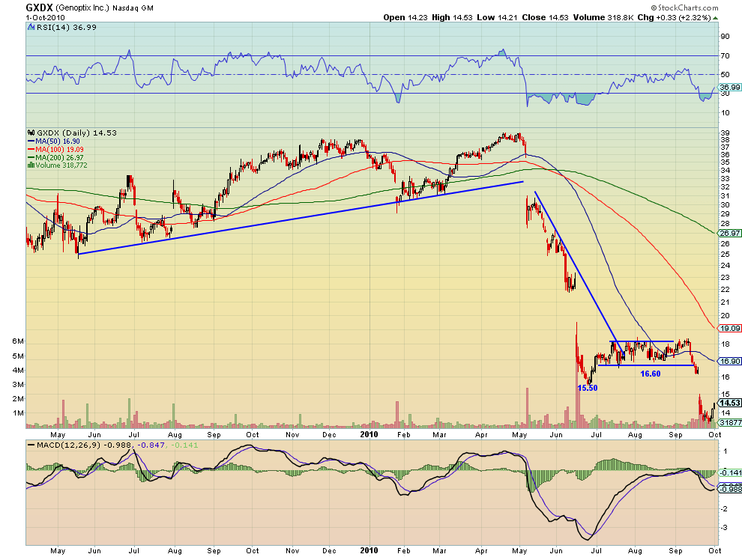Click the 'RSI(14) 36.99' legend text
This screenshot has height=557, width=742.
(67, 28)
